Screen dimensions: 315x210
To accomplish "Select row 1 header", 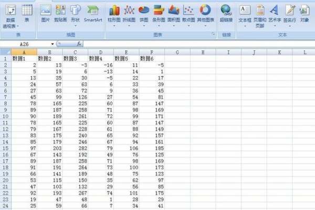I will tap(6, 59).
